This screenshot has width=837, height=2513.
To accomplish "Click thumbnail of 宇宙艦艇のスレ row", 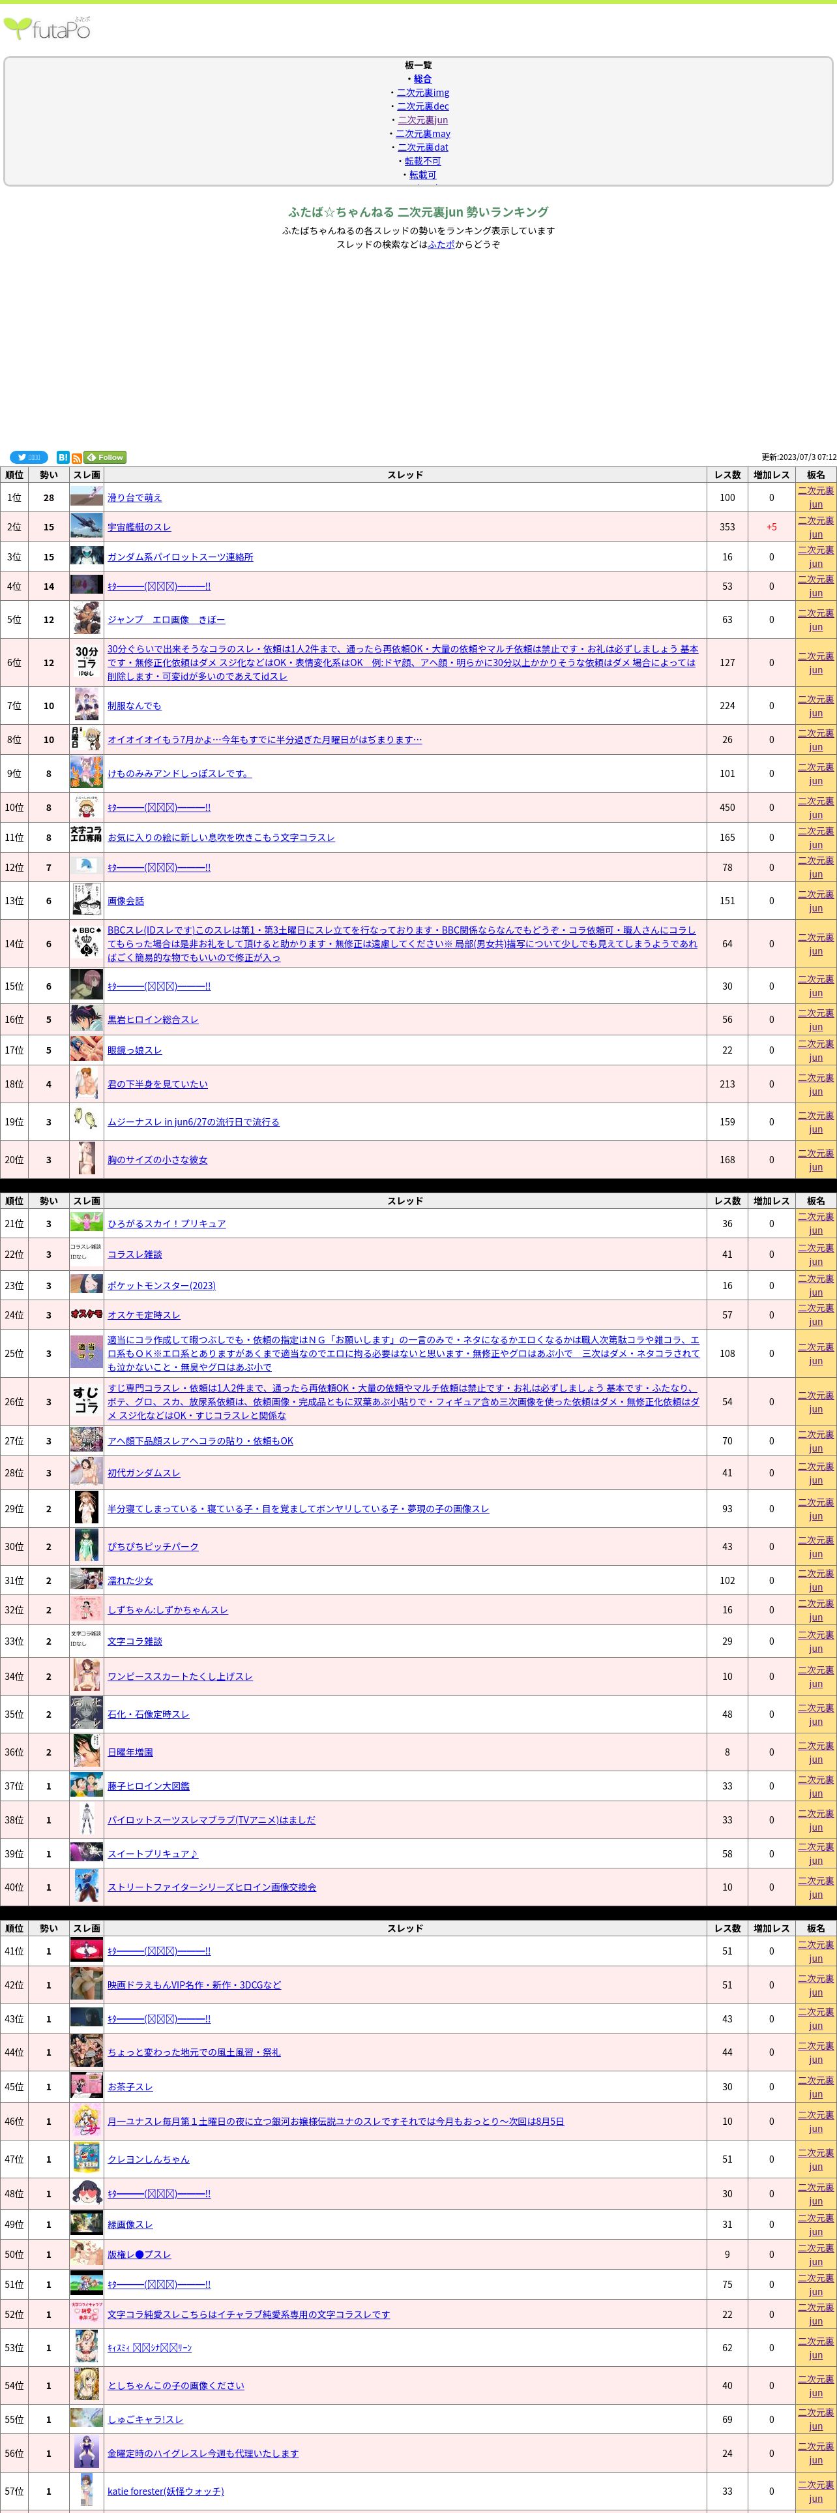I will [87, 526].
